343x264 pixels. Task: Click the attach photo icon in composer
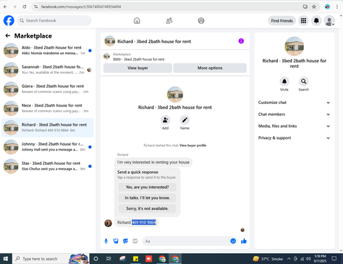click(x=116, y=241)
